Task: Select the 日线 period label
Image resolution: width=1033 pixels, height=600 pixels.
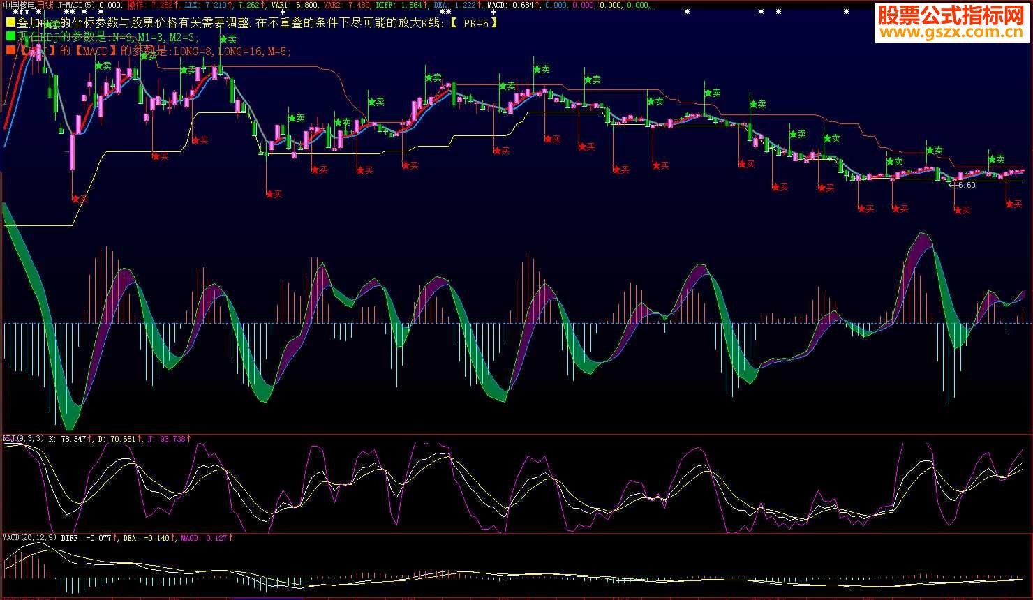Action: click(x=45, y=5)
